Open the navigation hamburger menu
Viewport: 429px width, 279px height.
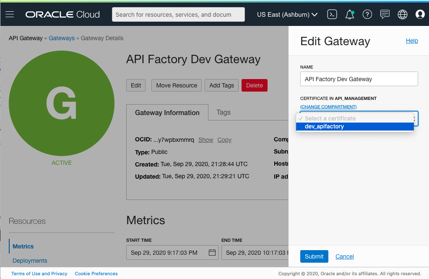[x=10, y=14]
